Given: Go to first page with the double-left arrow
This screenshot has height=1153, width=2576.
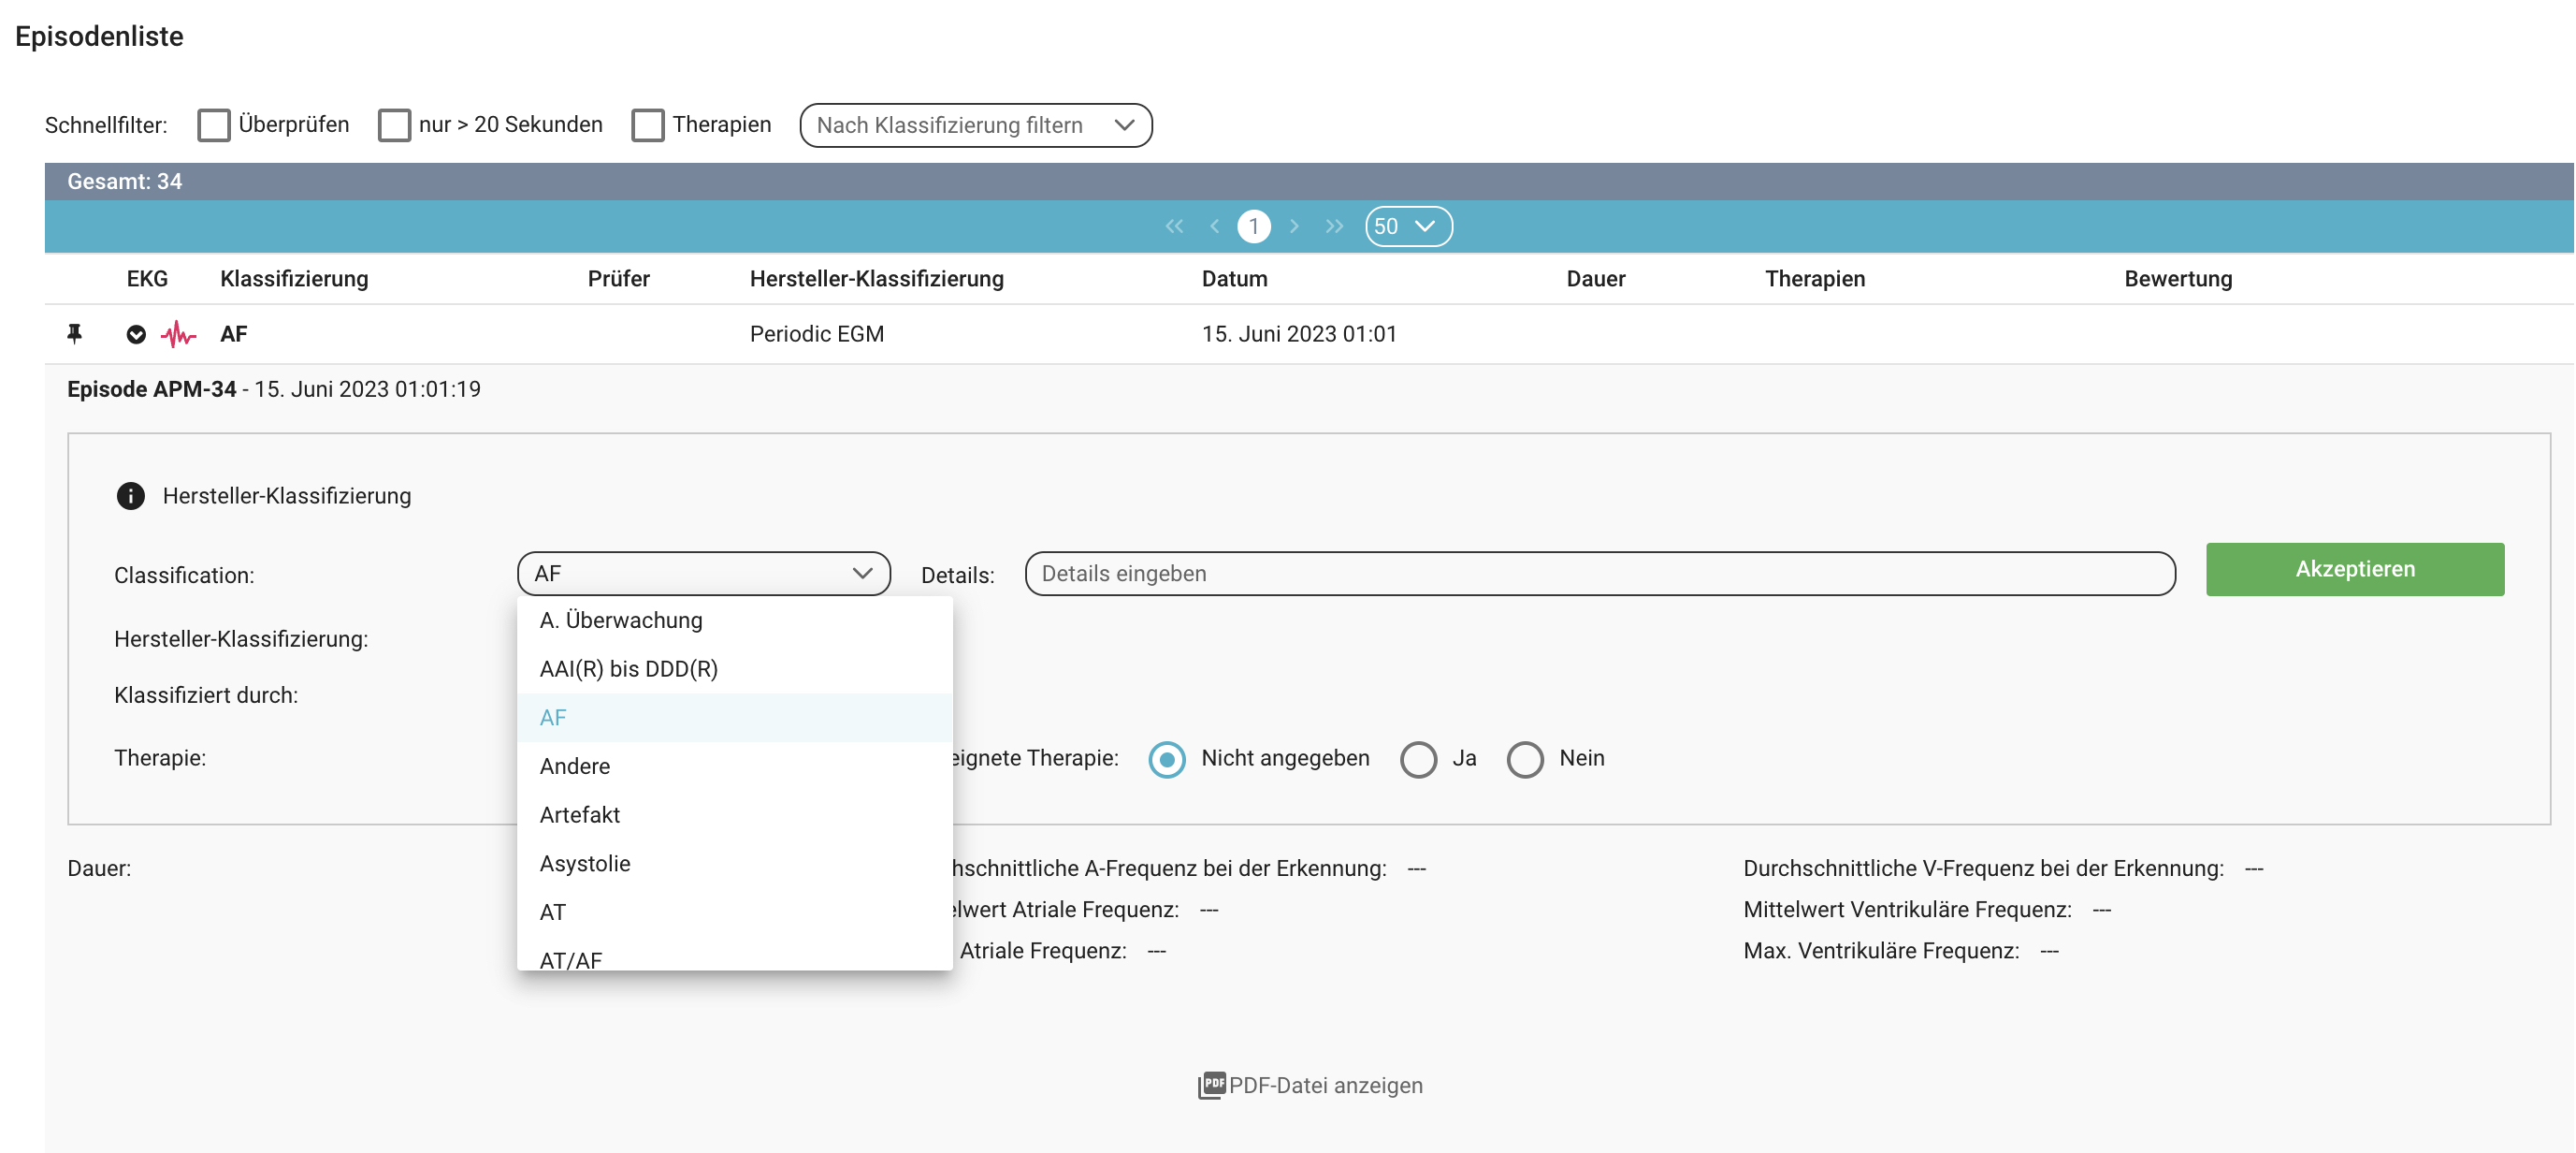Looking at the screenshot, I should click(1174, 226).
